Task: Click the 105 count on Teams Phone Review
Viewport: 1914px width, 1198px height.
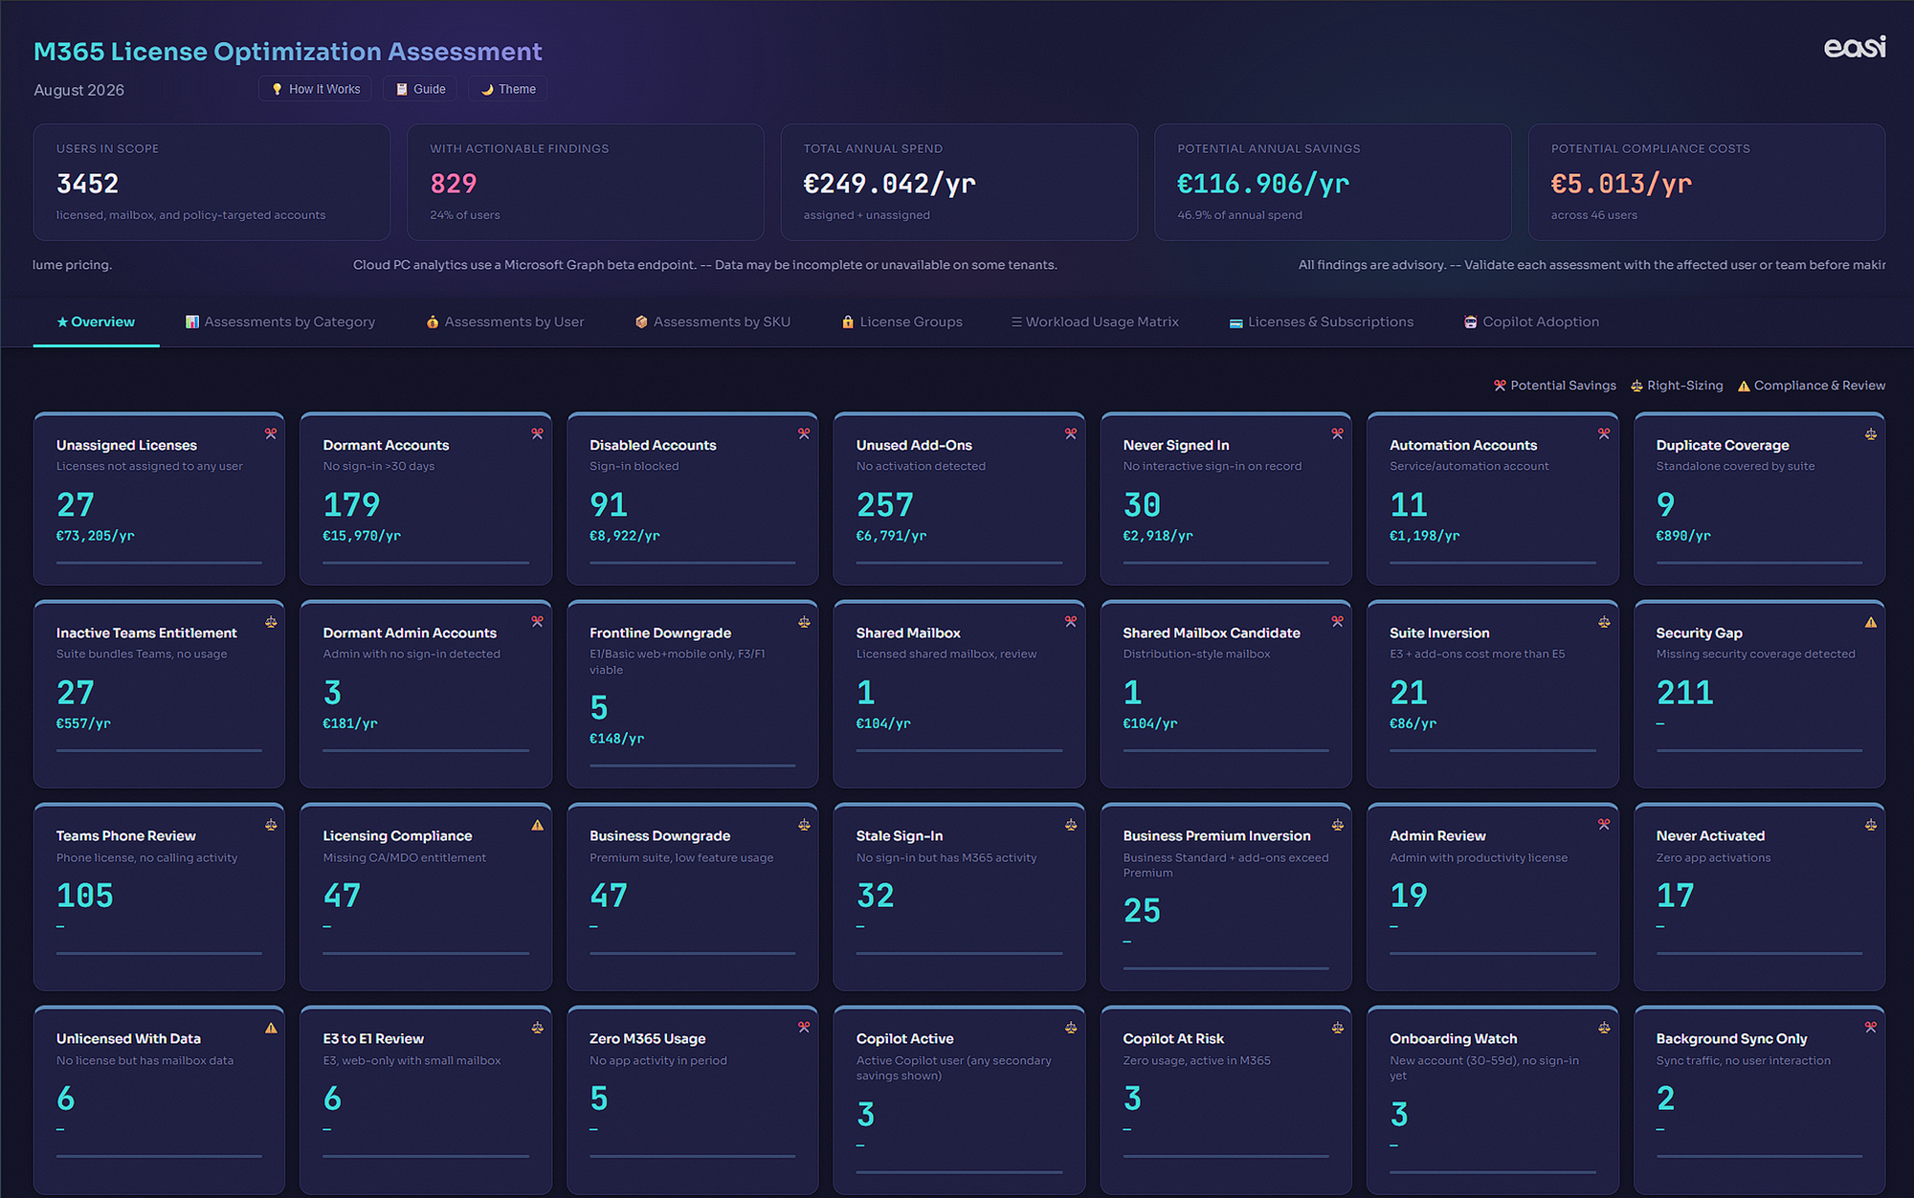Action: pyautogui.click(x=85, y=896)
